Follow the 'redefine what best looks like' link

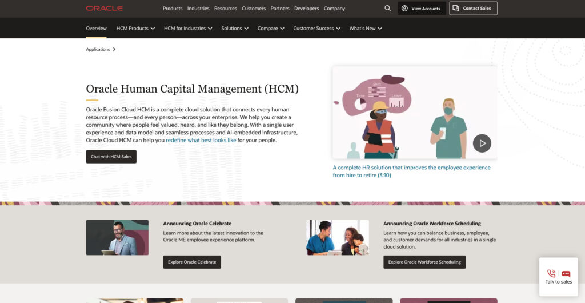201,140
